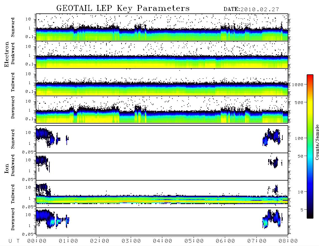Click the 00:00 time axis label
Screen dimensions: 319x246
click(37, 241)
